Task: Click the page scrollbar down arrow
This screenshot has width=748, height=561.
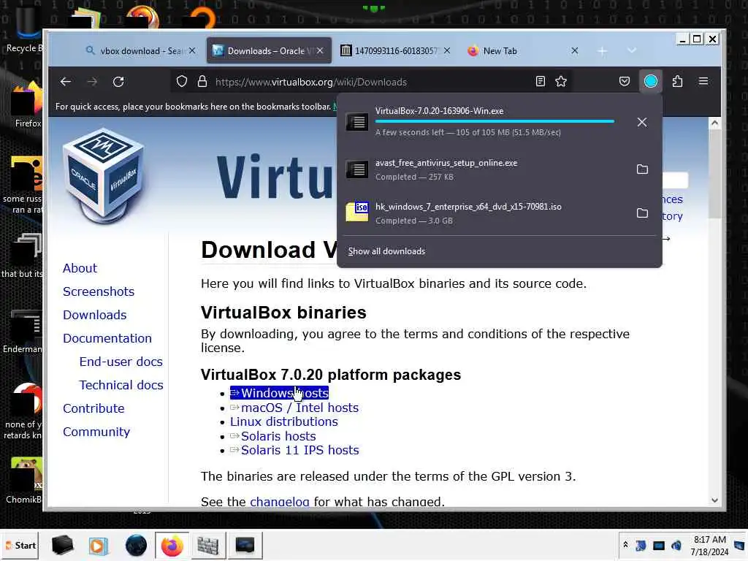Action: (714, 500)
